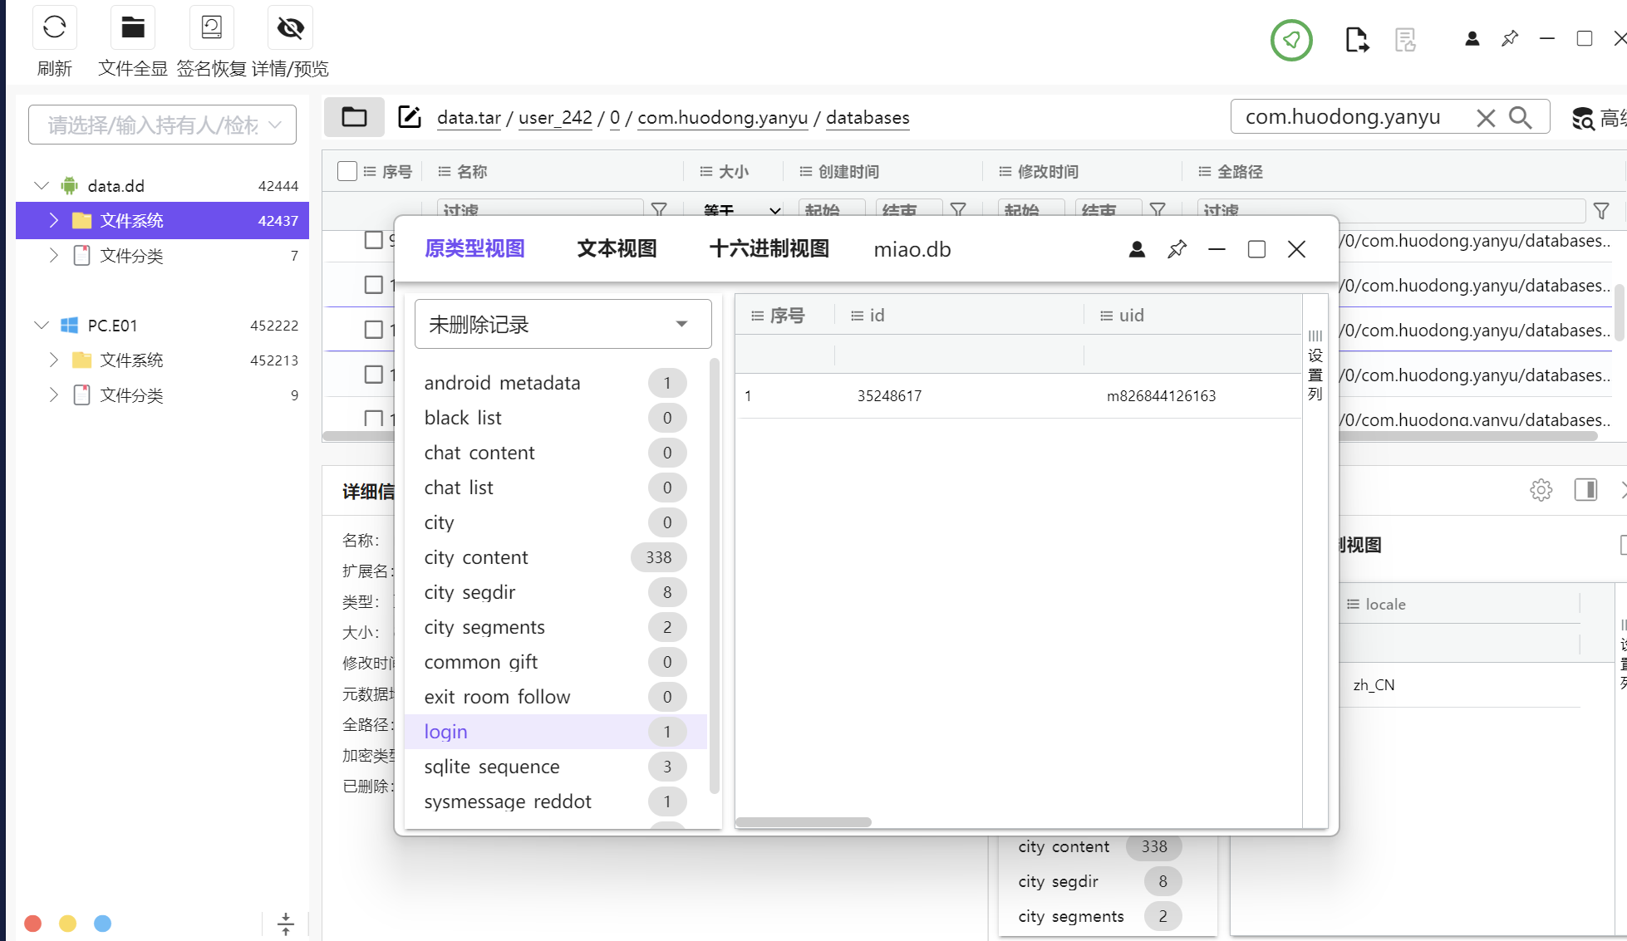The image size is (1627, 941).
Task: Click the greyed report icon in top bar
Action: [x=1405, y=40]
